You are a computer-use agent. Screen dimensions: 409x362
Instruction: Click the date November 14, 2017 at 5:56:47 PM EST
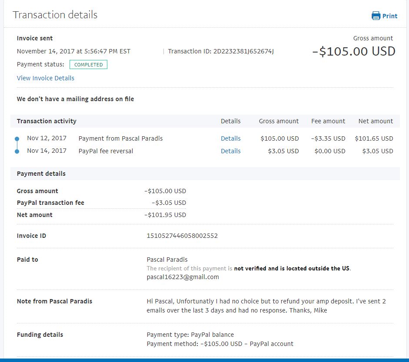point(73,51)
